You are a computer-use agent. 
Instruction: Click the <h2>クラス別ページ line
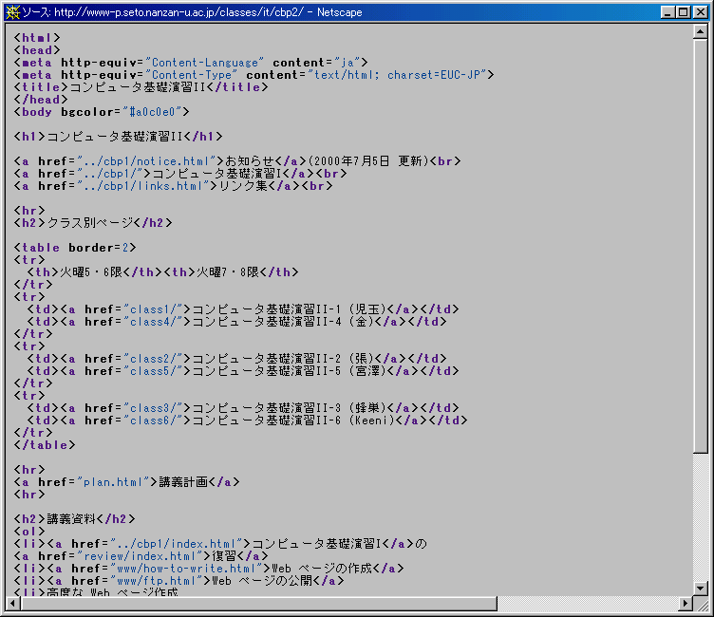[93, 223]
